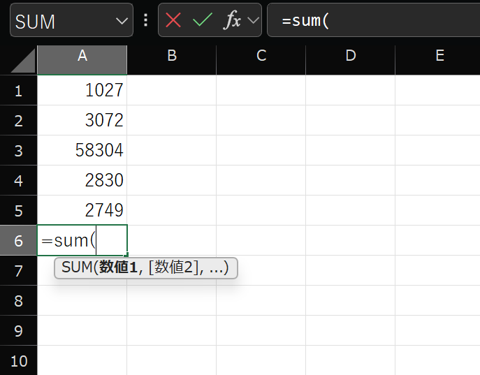This screenshot has height=375, width=480.
Task: Select row 7 header
Action: pos(18,270)
